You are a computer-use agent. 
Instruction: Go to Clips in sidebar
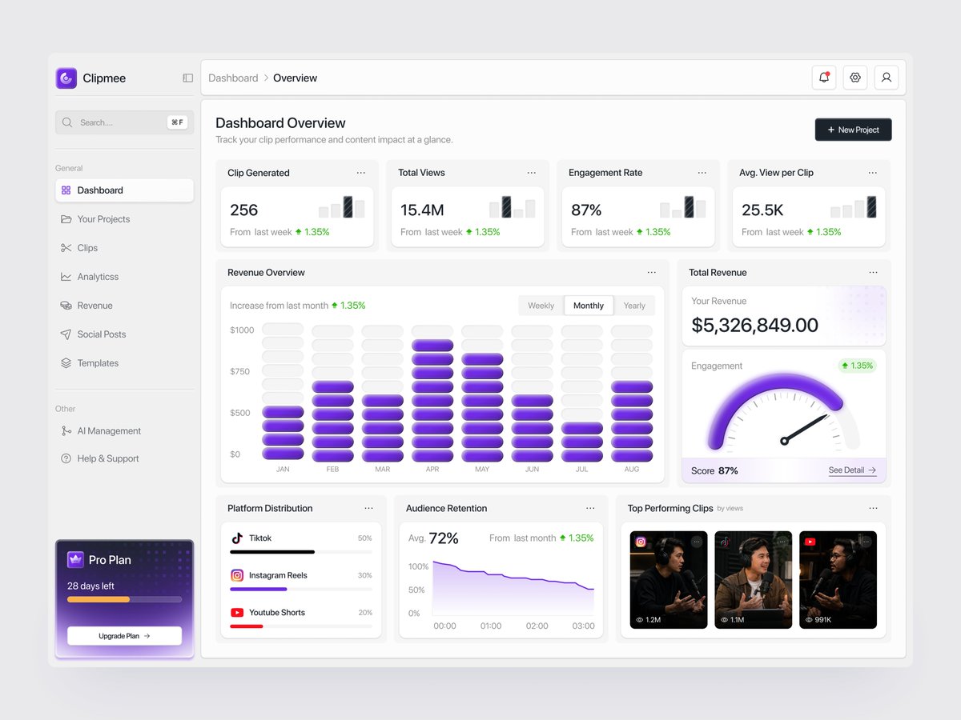(x=124, y=248)
